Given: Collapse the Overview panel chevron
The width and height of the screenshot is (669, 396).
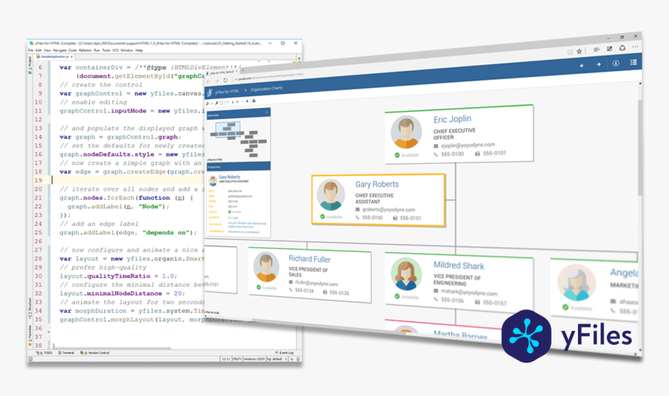Looking at the screenshot, I should (267, 113).
